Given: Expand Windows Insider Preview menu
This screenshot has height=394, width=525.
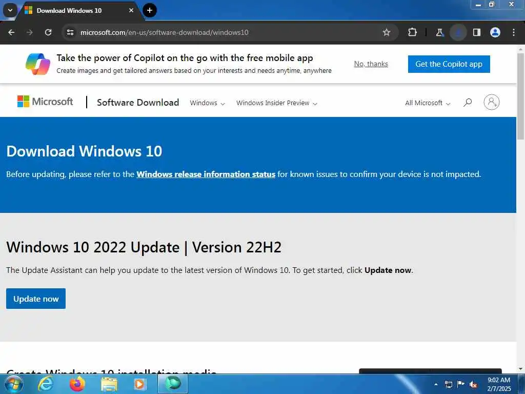Looking at the screenshot, I should pyautogui.click(x=276, y=103).
